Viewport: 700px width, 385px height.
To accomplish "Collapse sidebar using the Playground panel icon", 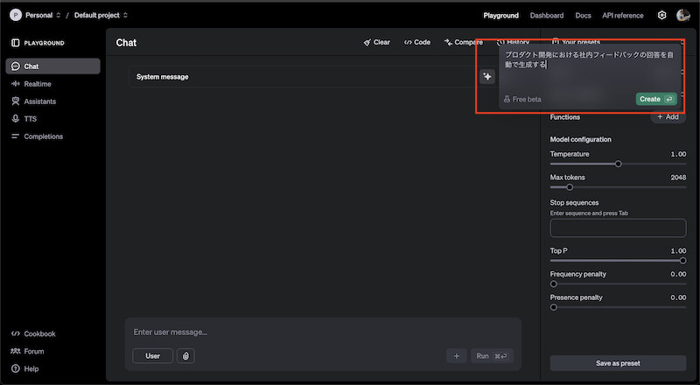I will click(15, 42).
